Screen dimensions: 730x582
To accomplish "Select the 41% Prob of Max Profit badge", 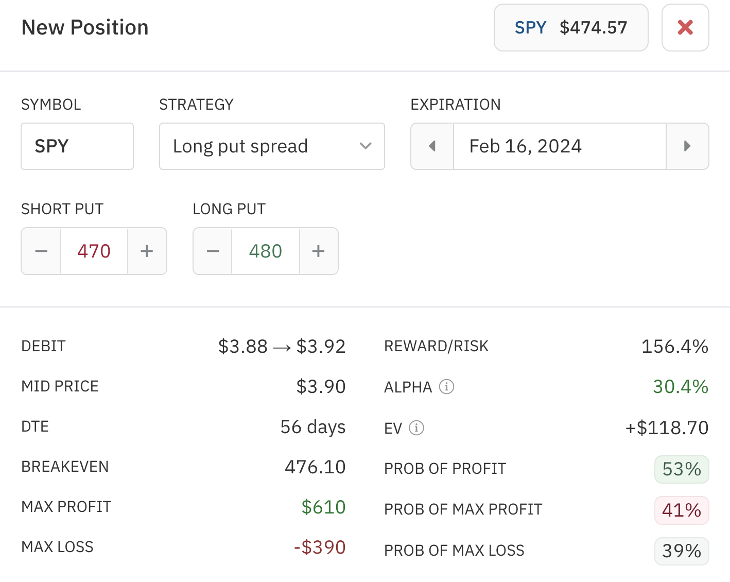I will click(x=682, y=510).
